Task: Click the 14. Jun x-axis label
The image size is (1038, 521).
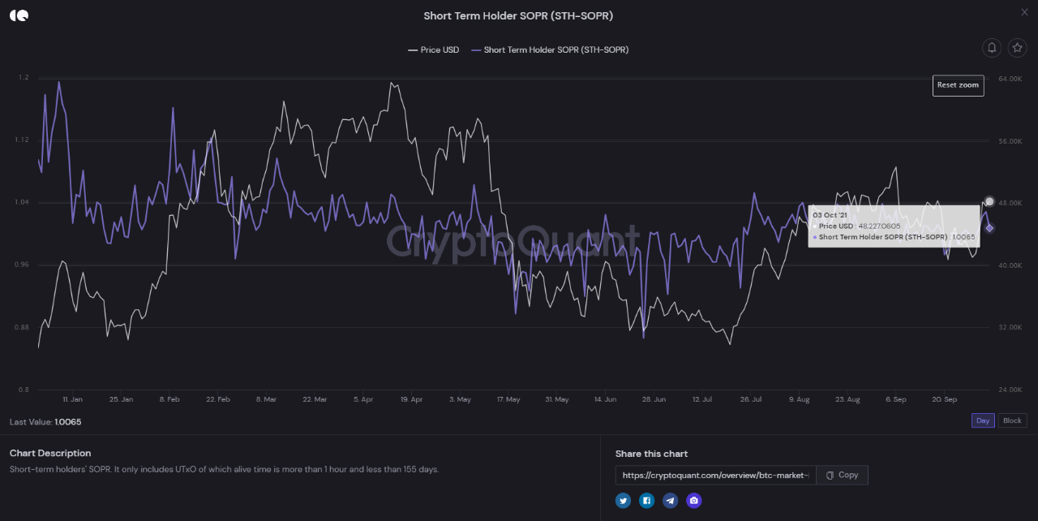Action: [x=606, y=399]
